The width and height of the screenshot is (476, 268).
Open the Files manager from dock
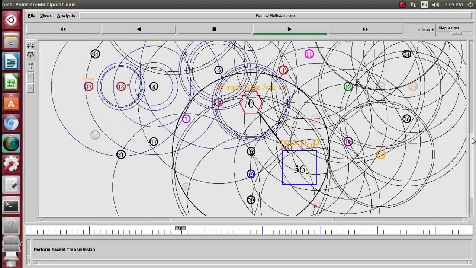(11, 41)
